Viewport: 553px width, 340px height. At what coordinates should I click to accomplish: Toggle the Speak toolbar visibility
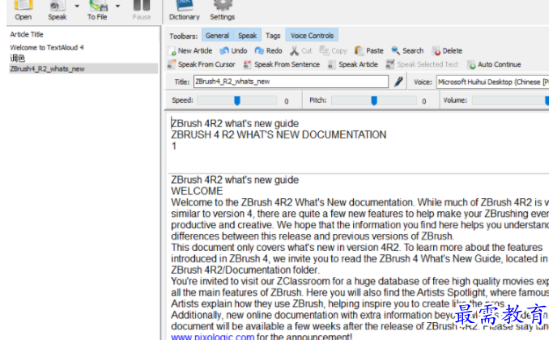[247, 36]
